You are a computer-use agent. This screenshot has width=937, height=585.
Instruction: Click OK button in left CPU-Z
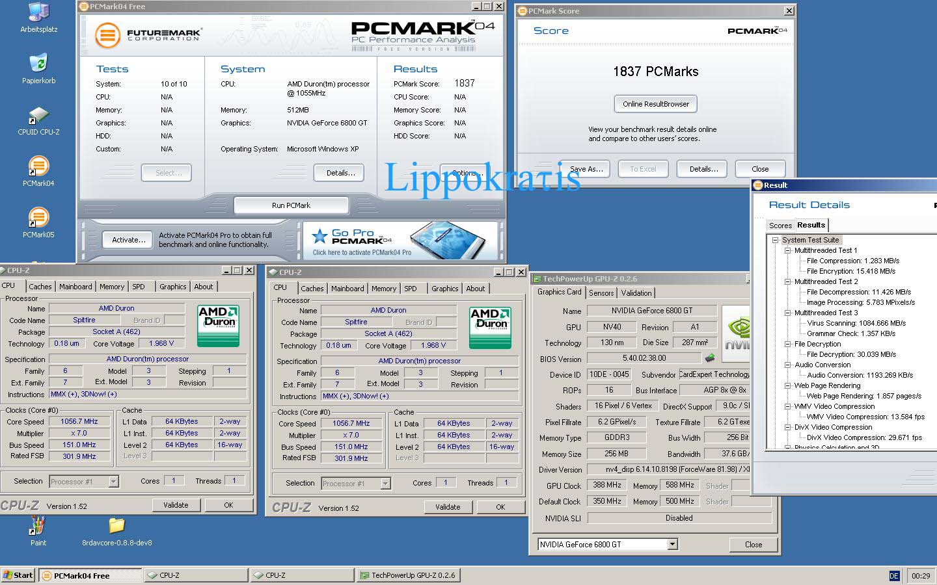[228, 505]
